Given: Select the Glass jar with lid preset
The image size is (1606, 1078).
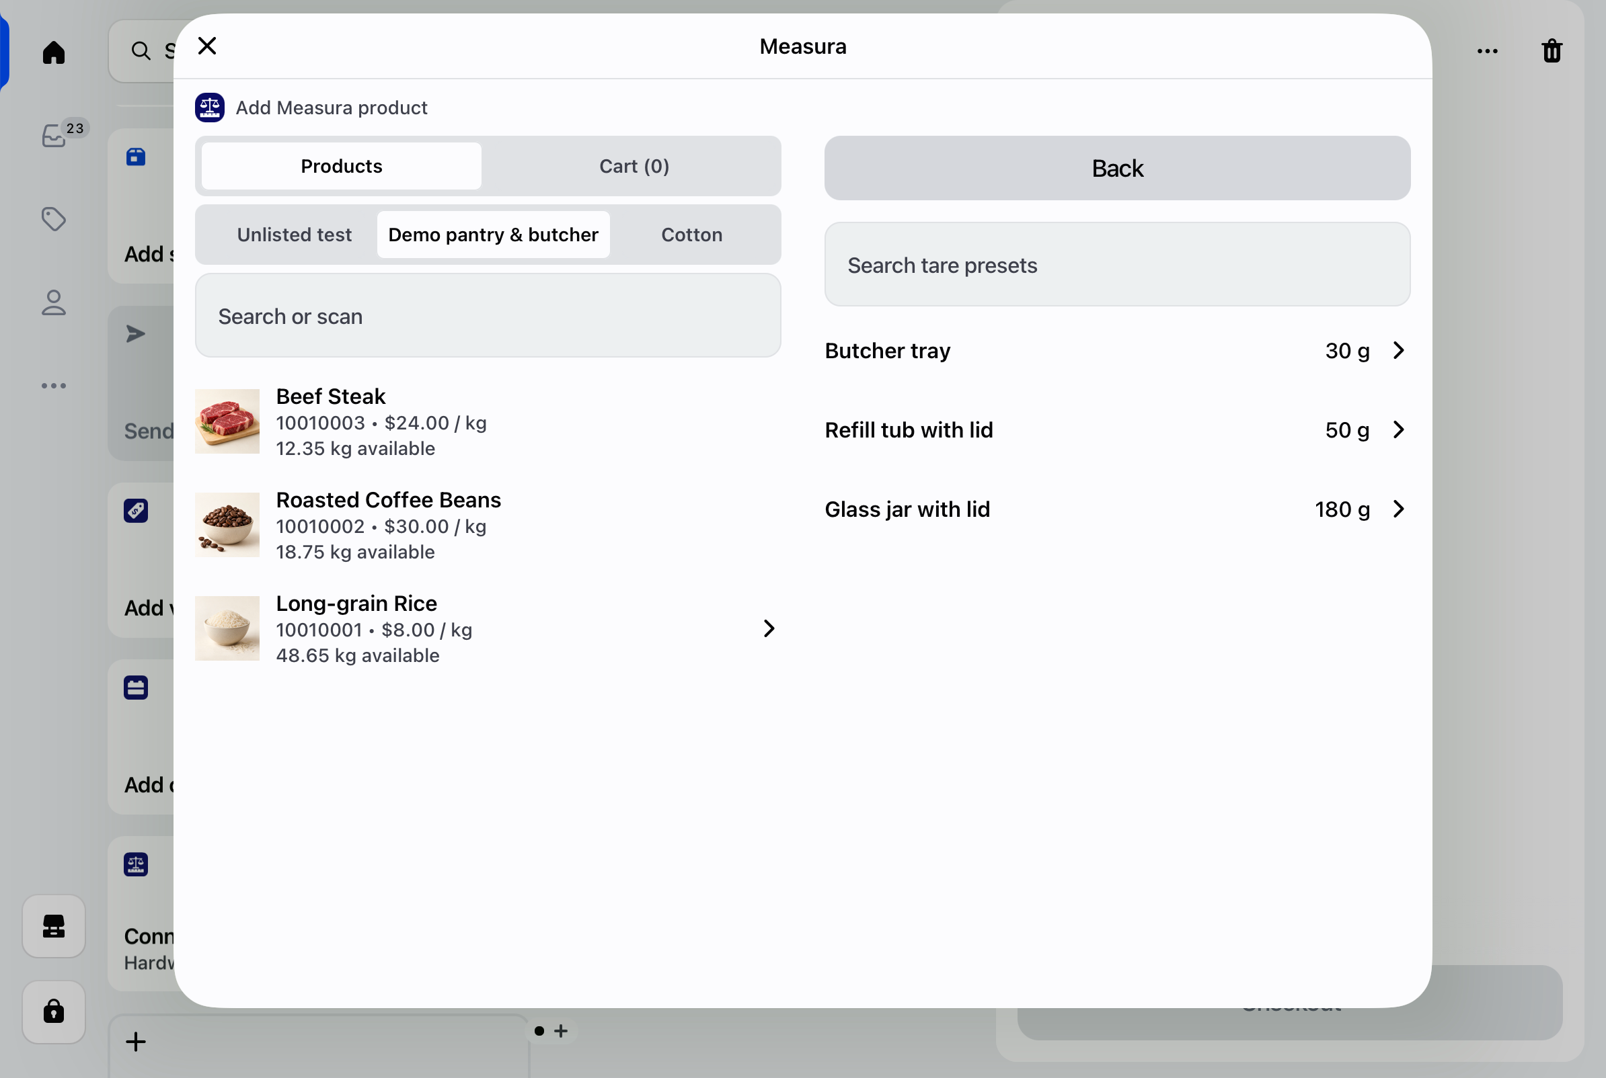Looking at the screenshot, I should point(1117,509).
